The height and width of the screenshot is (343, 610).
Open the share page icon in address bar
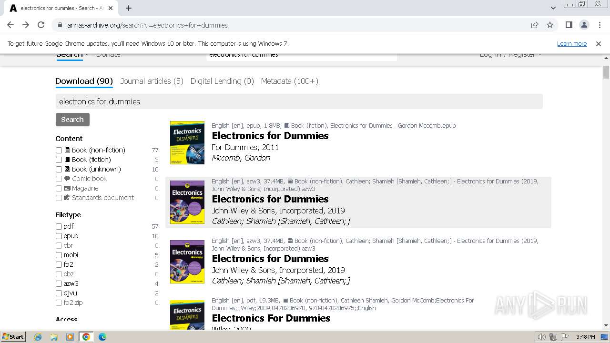click(535, 25)
